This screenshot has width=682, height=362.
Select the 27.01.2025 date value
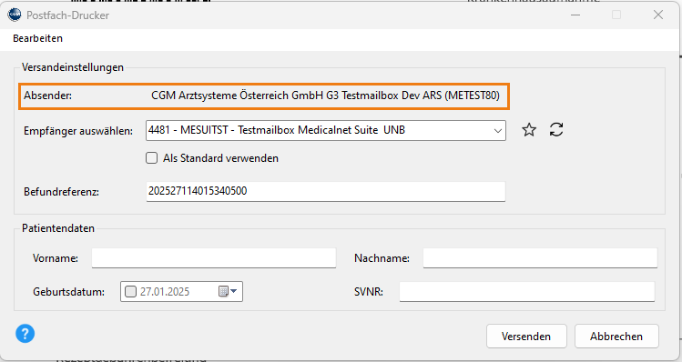click(165, 291)
